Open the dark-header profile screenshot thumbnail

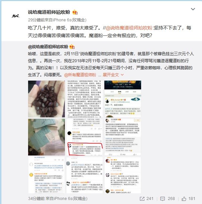tap(123, 99)
